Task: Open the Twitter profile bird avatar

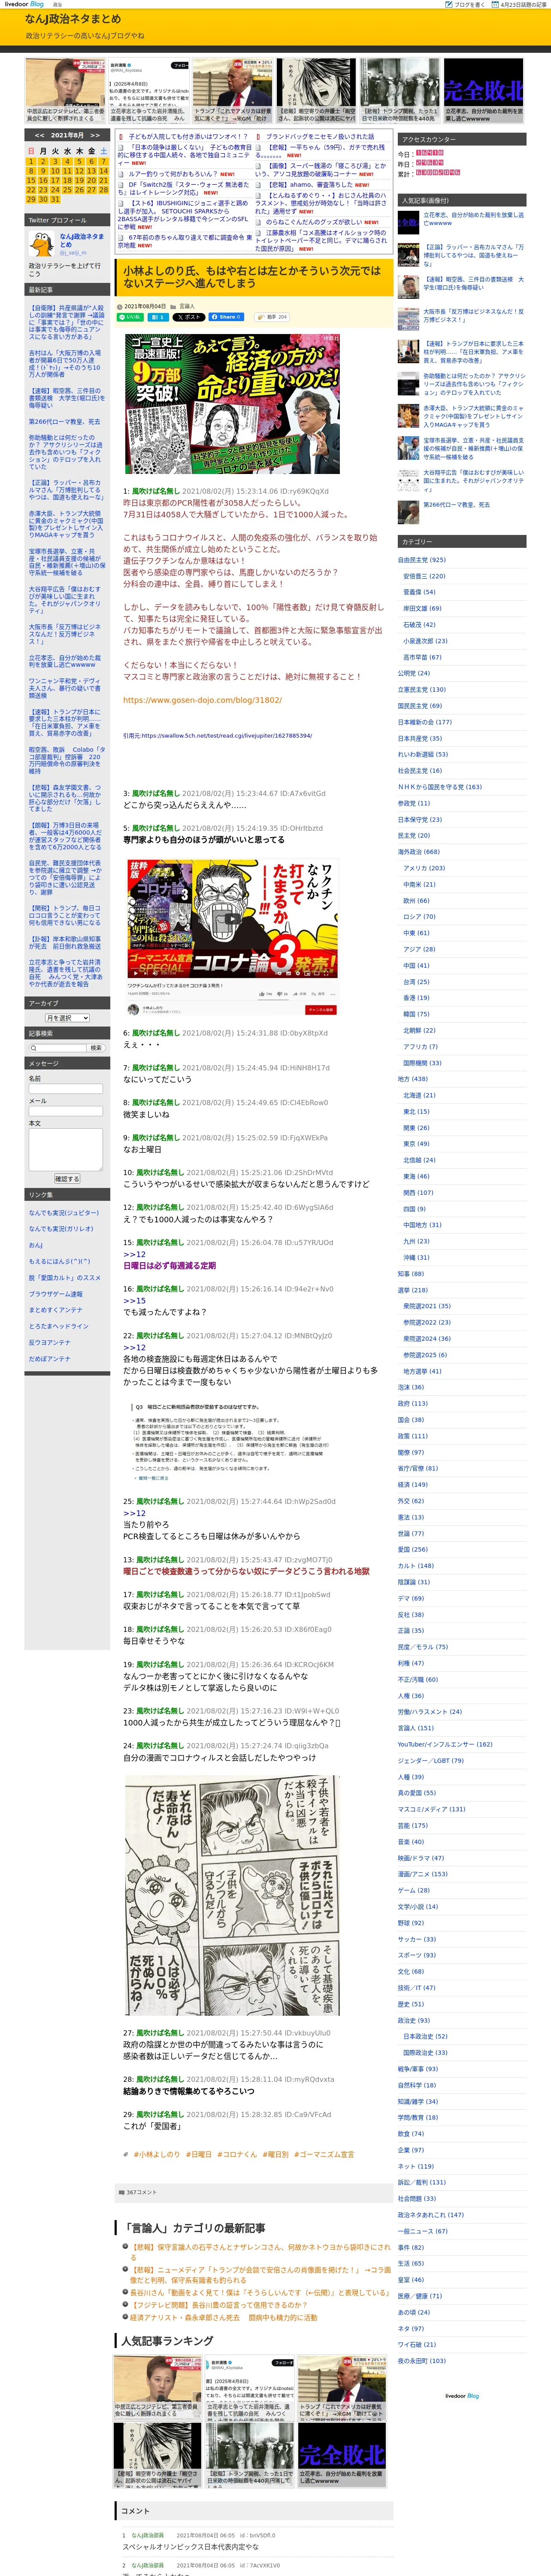Action: pyautogui.click(x=42, y=243)
